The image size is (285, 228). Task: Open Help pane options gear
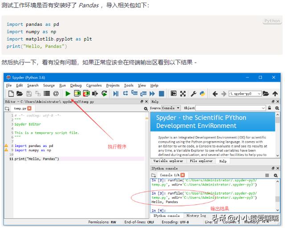[277, 108]
